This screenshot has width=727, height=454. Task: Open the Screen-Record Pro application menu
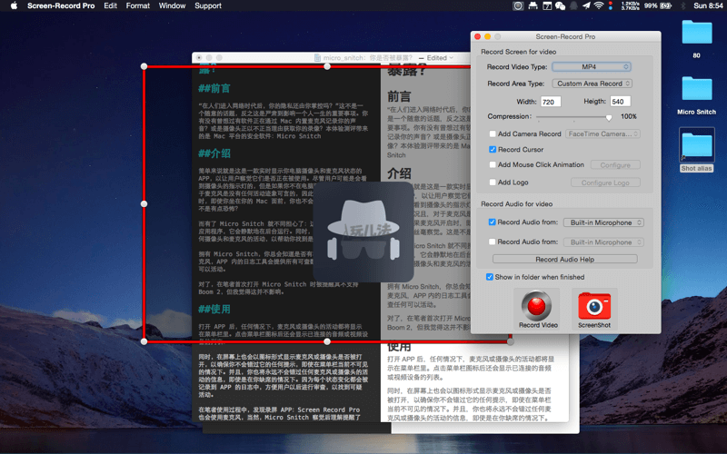pos(61,5)
